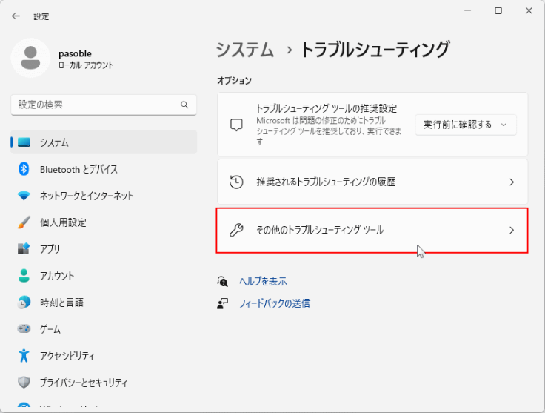Click the search magnifier icon
The height and width of the screenshot is (413, 545).
tap(184, 105)
